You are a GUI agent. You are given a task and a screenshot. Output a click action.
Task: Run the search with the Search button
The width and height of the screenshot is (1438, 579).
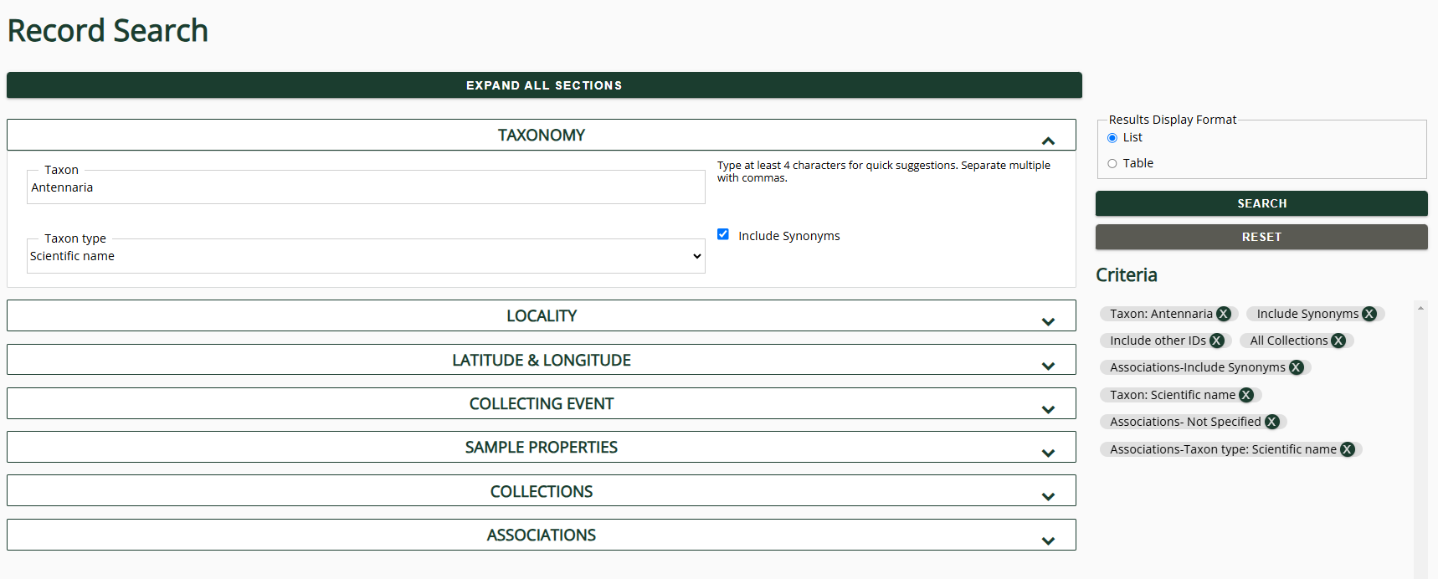[x=1261, y=203]
